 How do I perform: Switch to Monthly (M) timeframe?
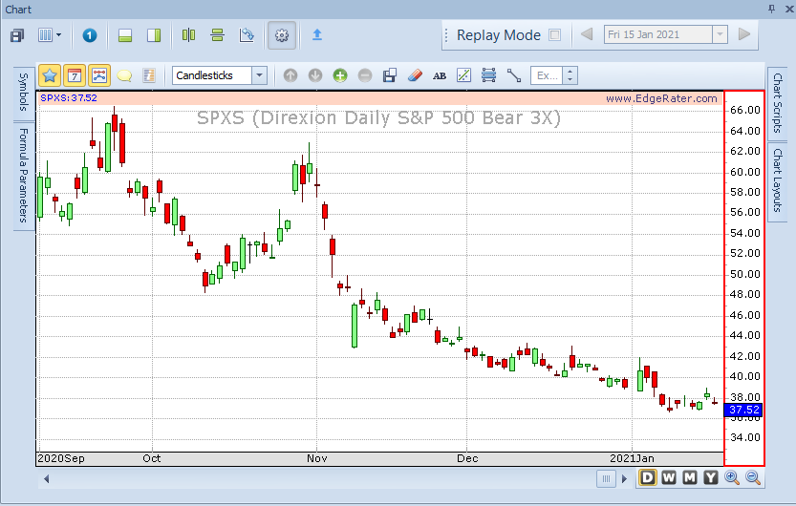tap(689, 477)
